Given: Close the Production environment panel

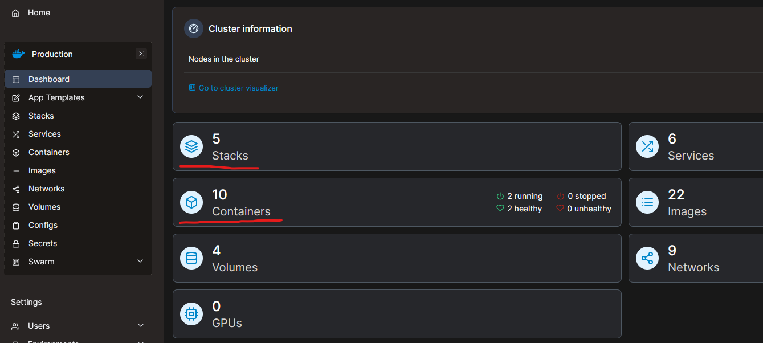Looking at the screenshot, I should pos(141,54).
